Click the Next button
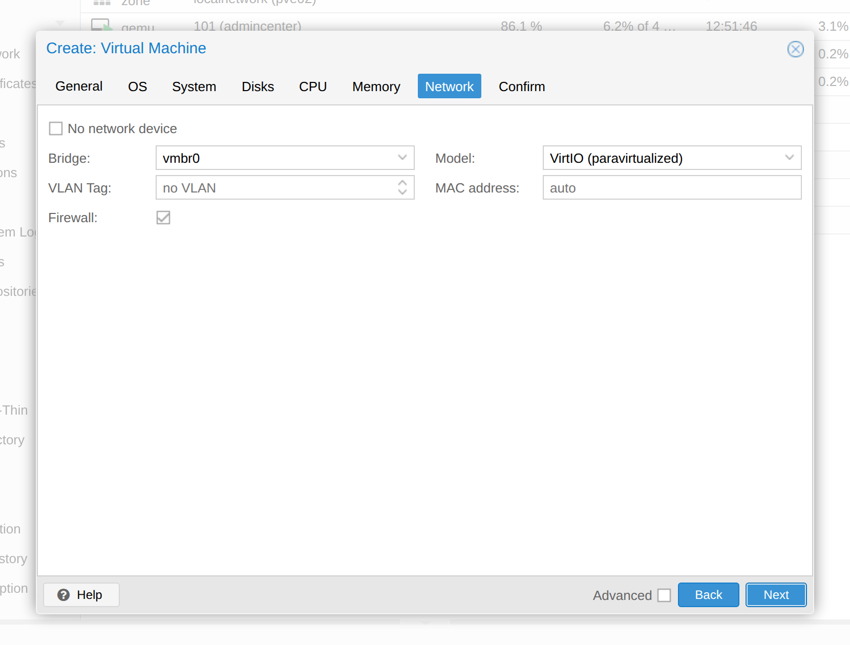The image size is (850, 645). tap(776, 595)
